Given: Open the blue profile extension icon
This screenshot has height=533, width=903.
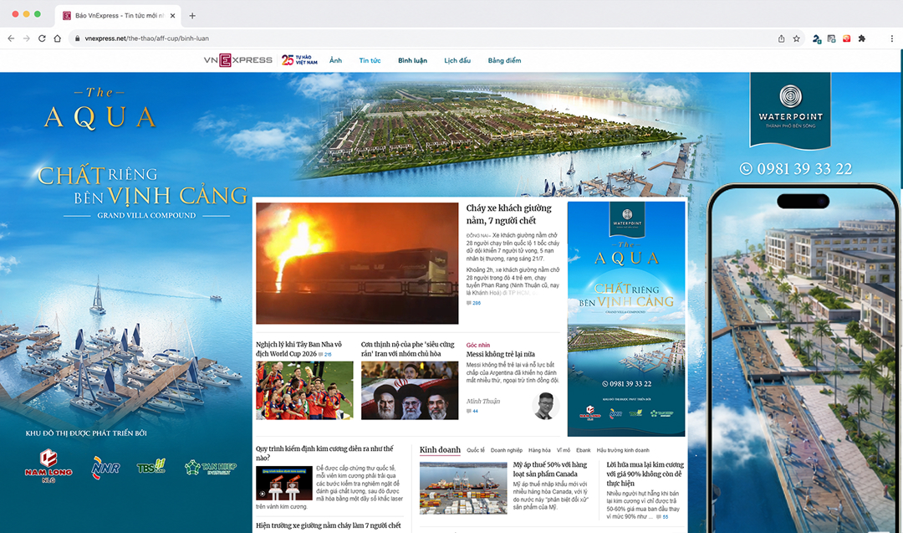Looking at the screenshot, I should coord(817,38).
